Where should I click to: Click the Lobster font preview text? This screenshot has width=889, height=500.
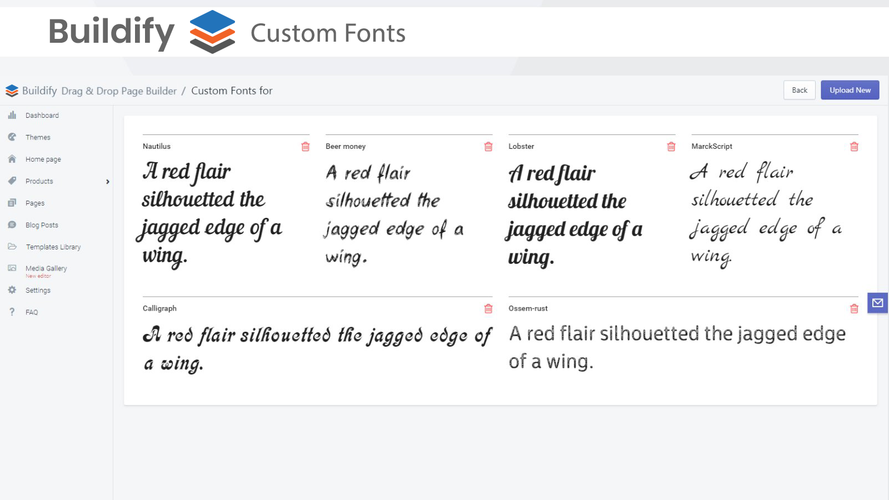coord(575,216)
